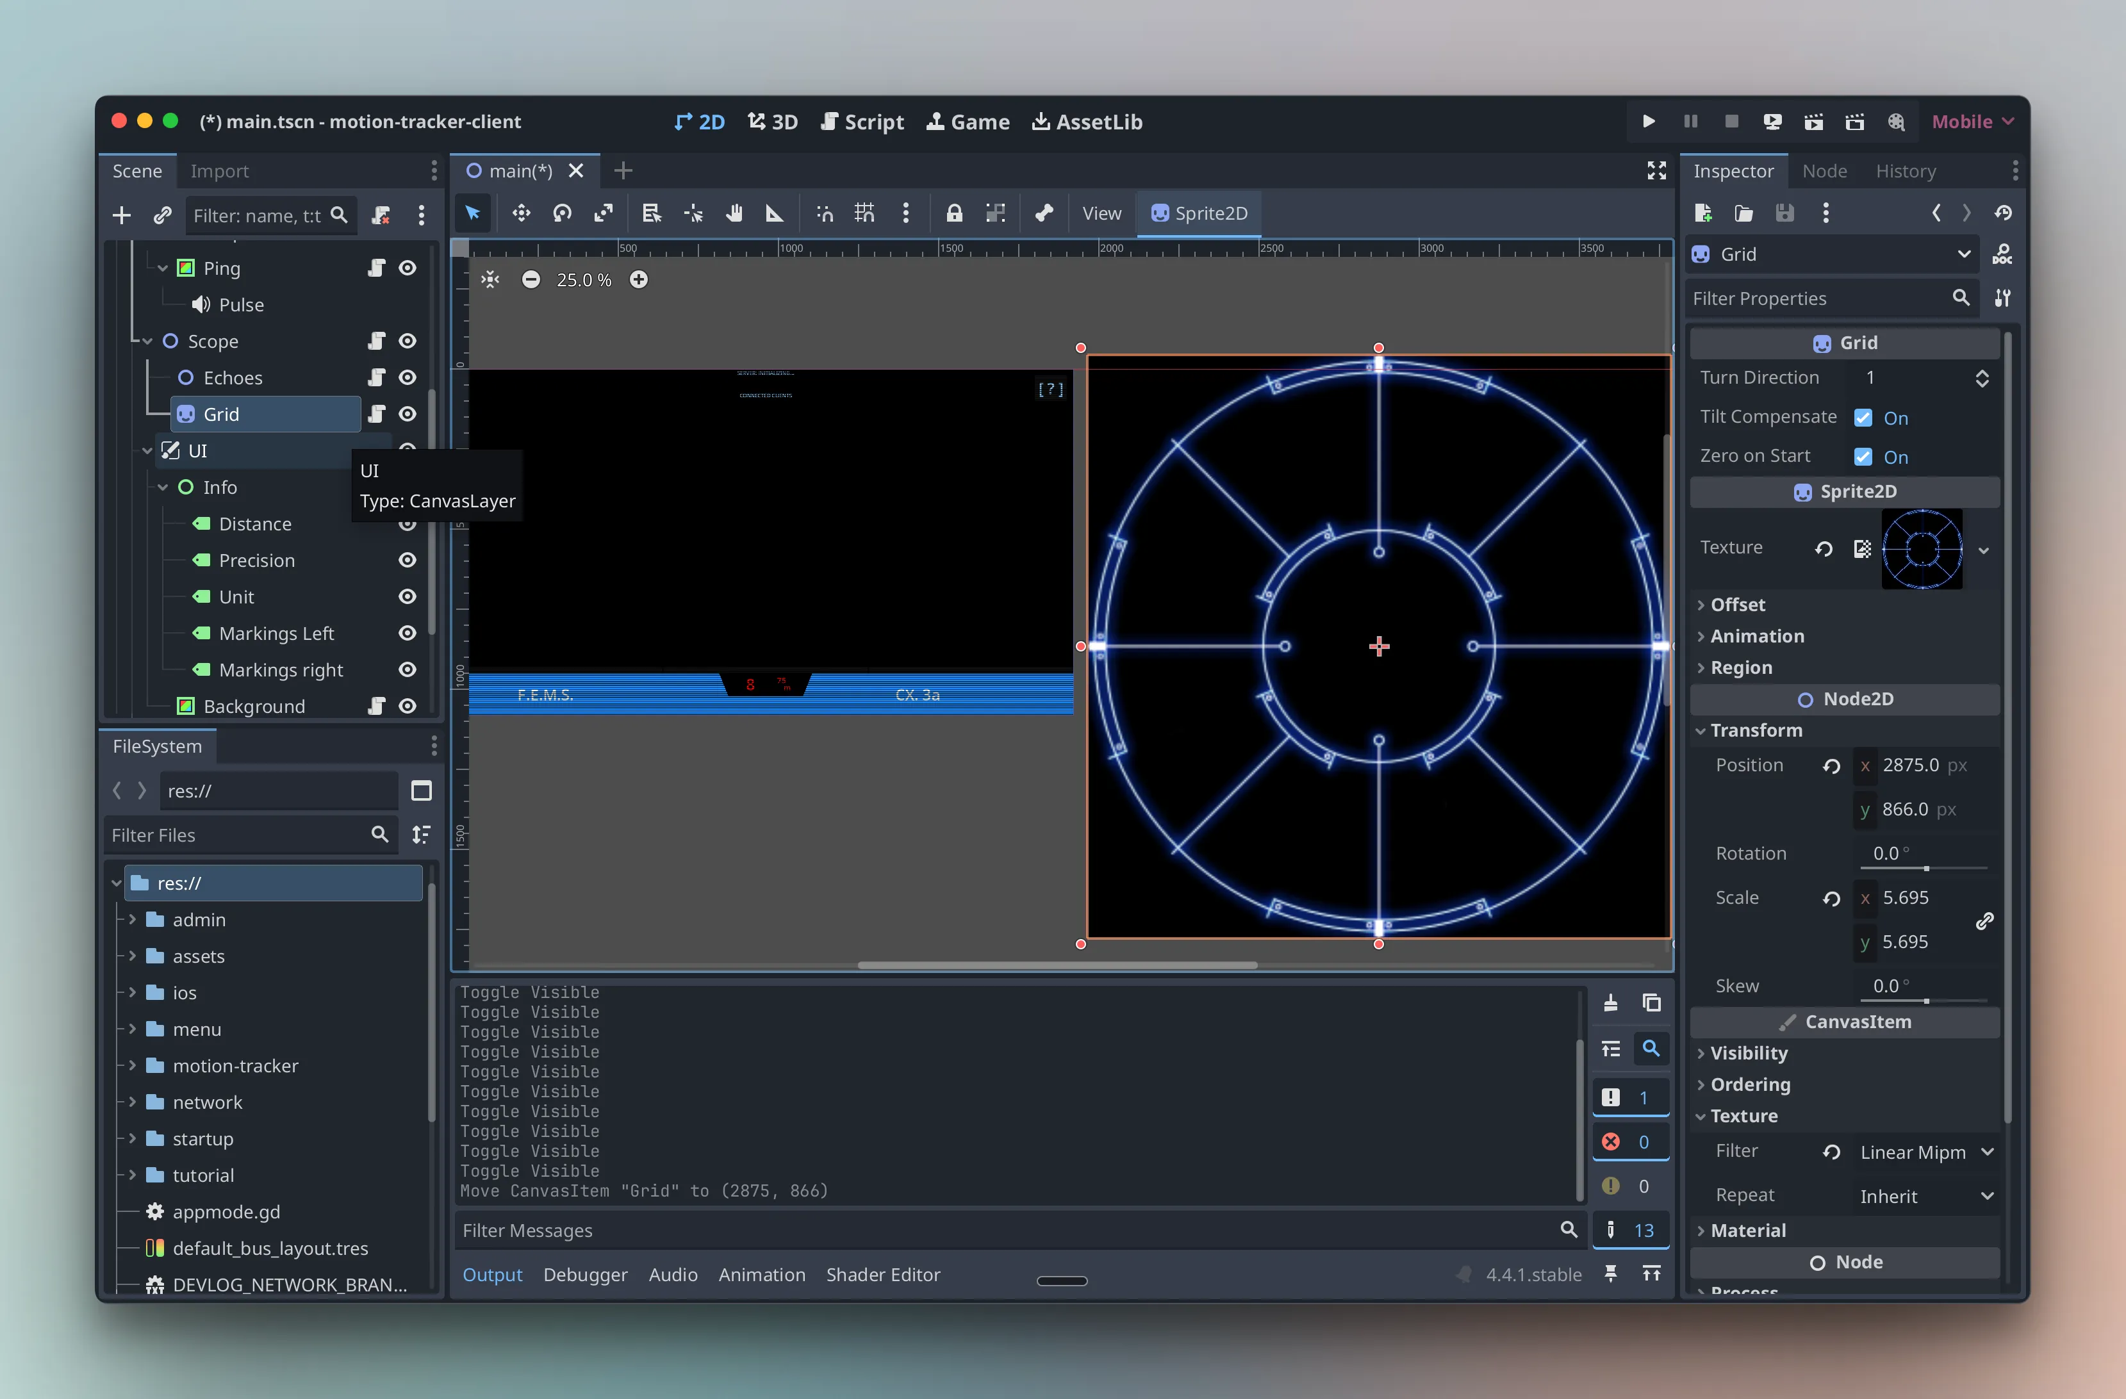Center the viewport view icon

coord(490,279)
